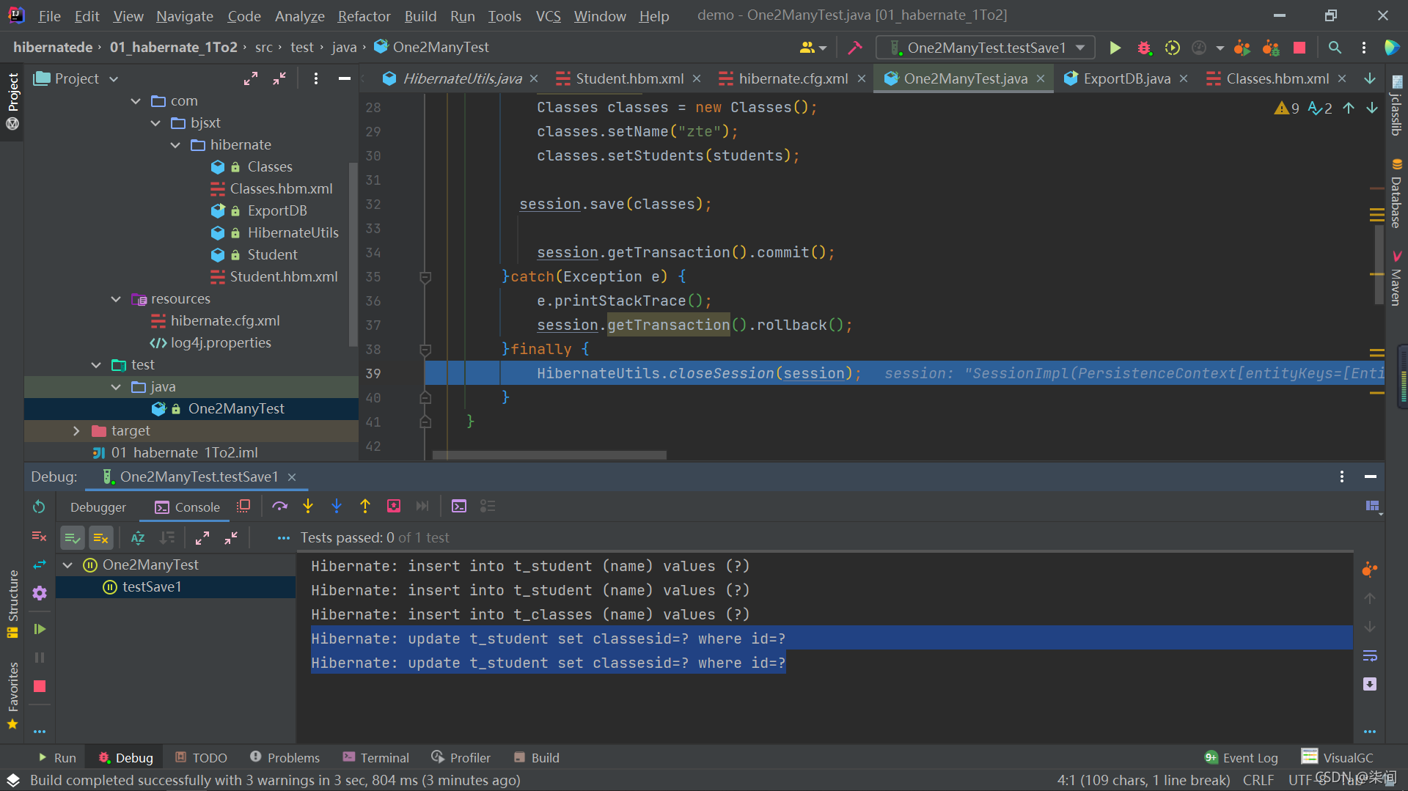Open debug settings gear icon
Viewport: 1408px width, 791px height.
point(40,593)
